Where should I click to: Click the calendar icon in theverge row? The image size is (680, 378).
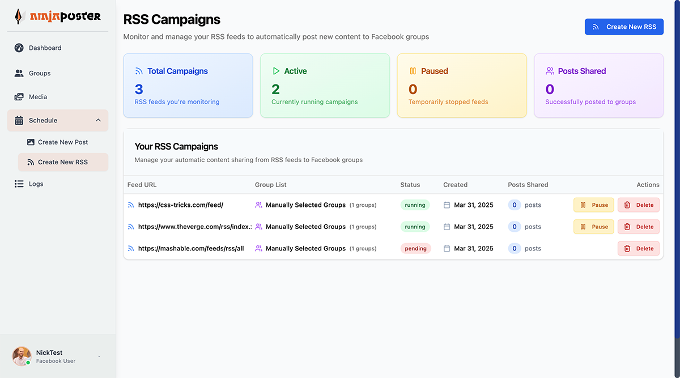point(447,227)
